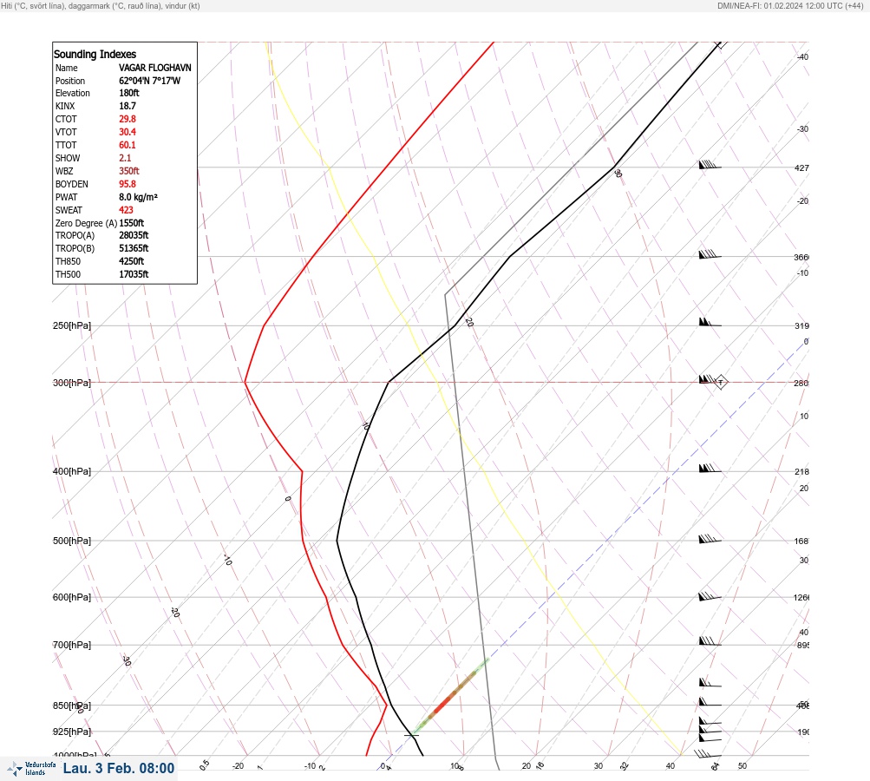Viewport: 870px width, 781px height.
Task: Click the '700[hPa]' pressure label
Action: (72, 645)
